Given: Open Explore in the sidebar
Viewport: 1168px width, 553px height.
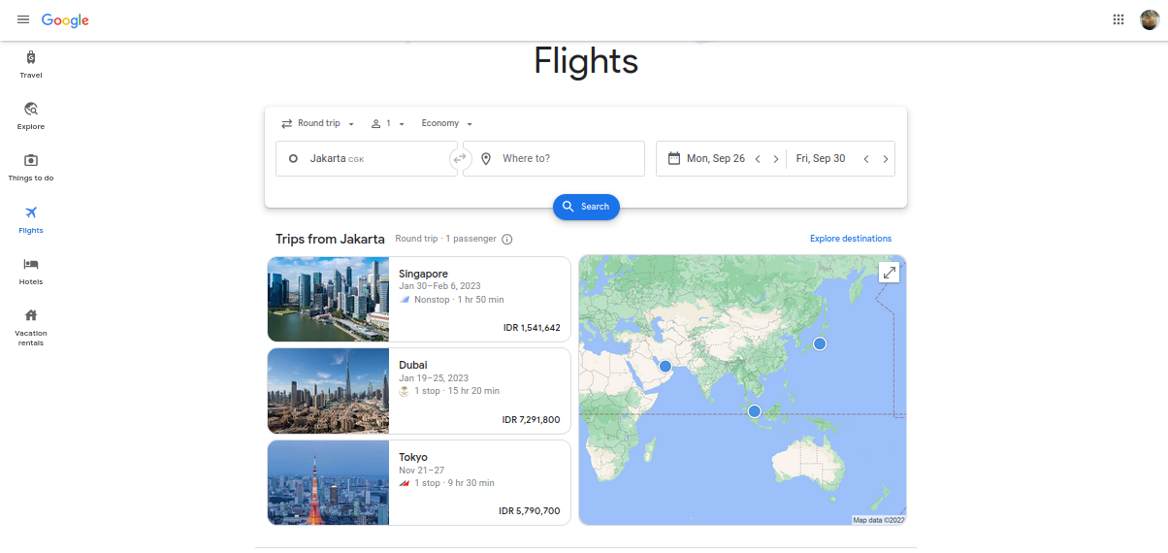Looking at the screenshot, I should click(31, 115).
